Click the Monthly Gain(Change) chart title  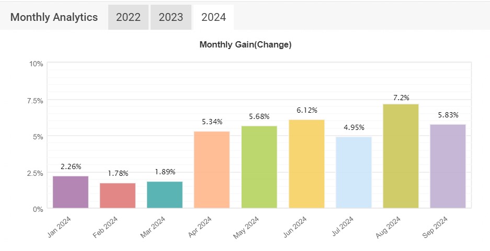click(x=245, y=45)
